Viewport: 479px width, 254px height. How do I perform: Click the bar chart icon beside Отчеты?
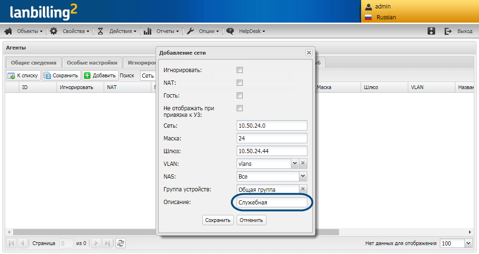coord(148,31)
